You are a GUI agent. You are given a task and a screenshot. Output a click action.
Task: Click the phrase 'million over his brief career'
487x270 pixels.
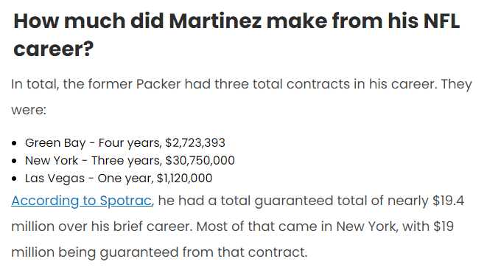point(102,226)
